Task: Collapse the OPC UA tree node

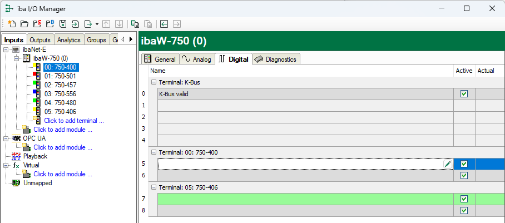Action: click(6, 138)
